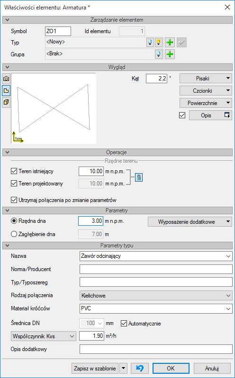This screenshot has width=235, height=378.
Task: Collapse Parametry section
Action: pos(7,211)
